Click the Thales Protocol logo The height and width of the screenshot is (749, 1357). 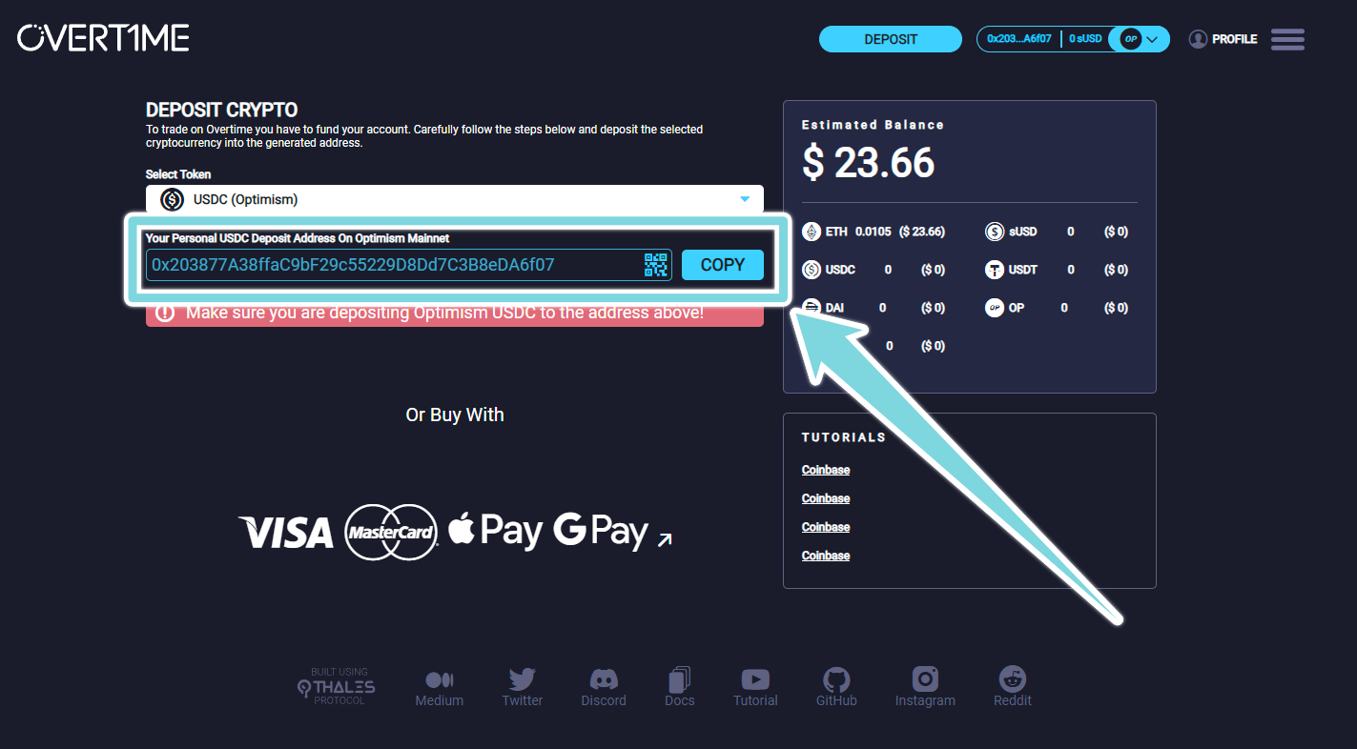[x=337, y=686]
